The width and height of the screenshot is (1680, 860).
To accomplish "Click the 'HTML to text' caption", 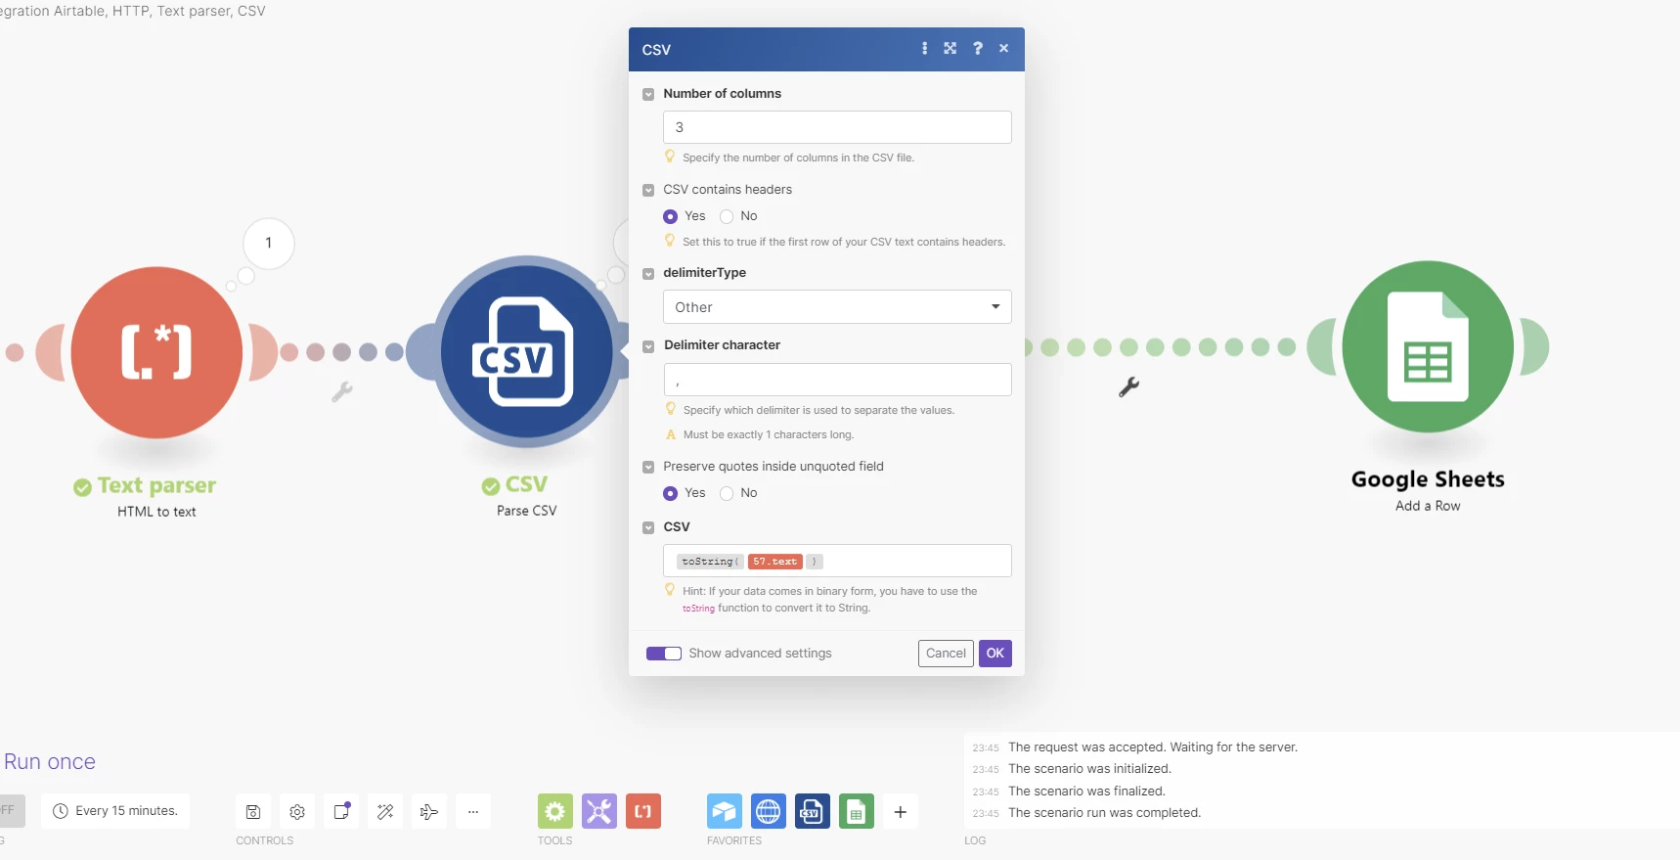I will [x=156, y=512].
